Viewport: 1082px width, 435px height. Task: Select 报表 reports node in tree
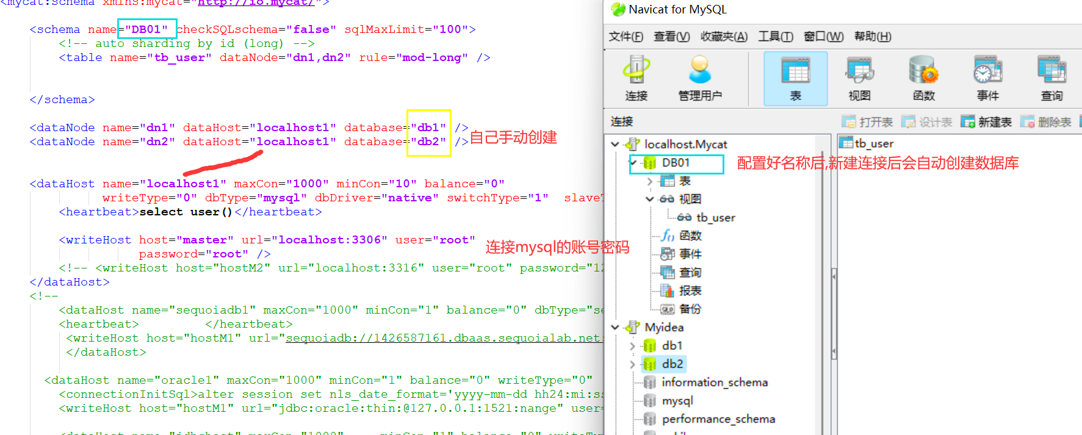pos(690,290)
